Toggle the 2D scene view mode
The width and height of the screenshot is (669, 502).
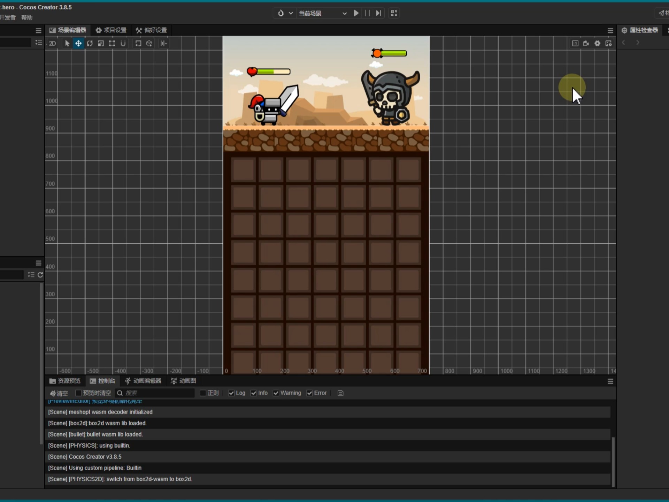[52, 43]
